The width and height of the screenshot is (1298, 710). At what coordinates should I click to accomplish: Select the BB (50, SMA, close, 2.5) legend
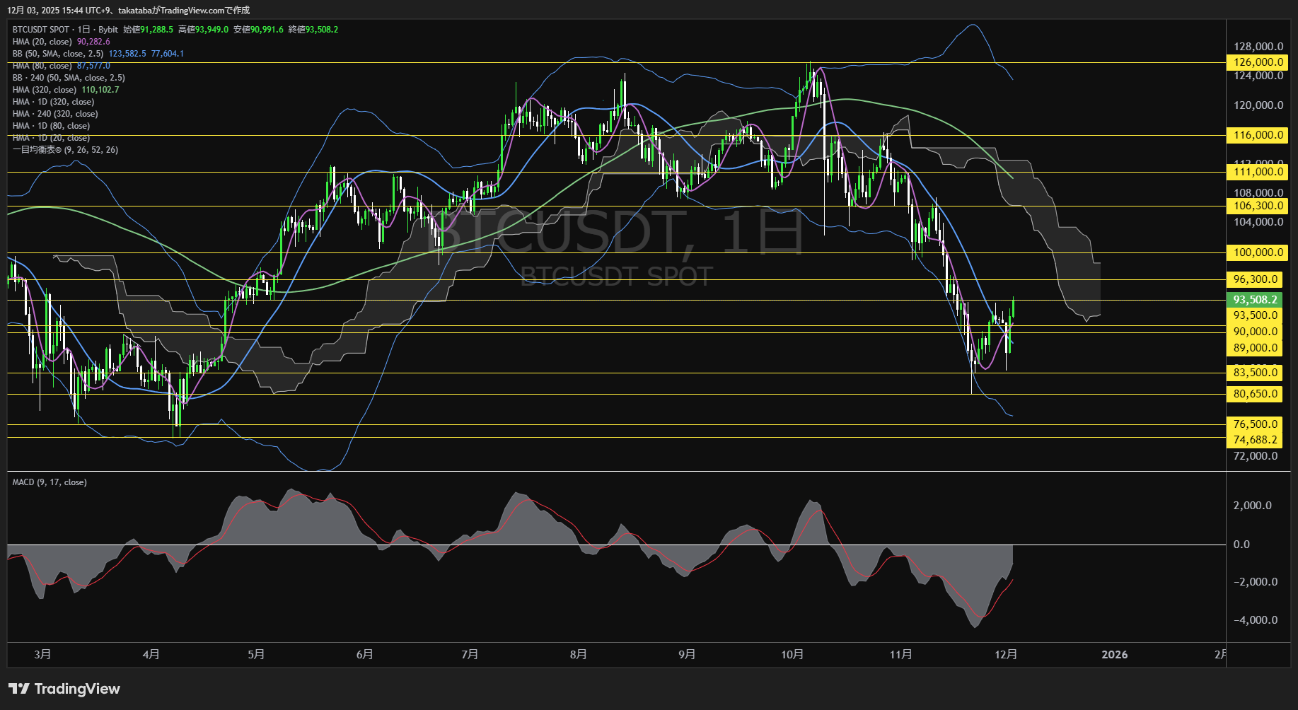[x=58, y=54]
